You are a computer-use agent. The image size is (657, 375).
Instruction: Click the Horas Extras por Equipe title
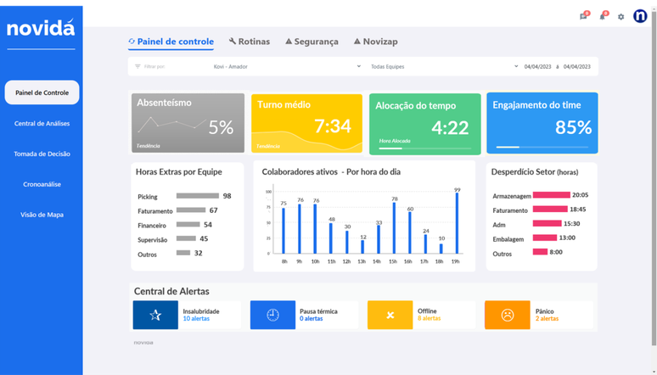179,171
